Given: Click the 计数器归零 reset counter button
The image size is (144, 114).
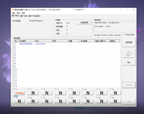Looking at the screenshot, I should (x=84, y=23).
